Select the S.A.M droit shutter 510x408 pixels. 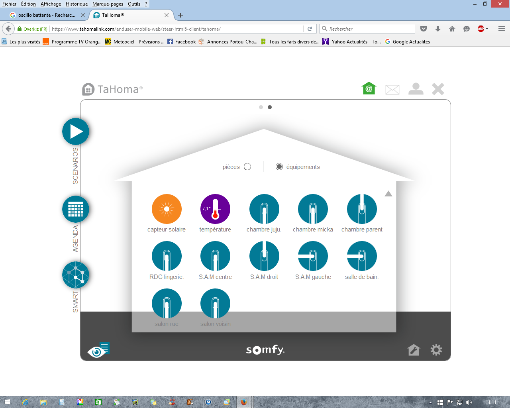(x=264, y=256)
